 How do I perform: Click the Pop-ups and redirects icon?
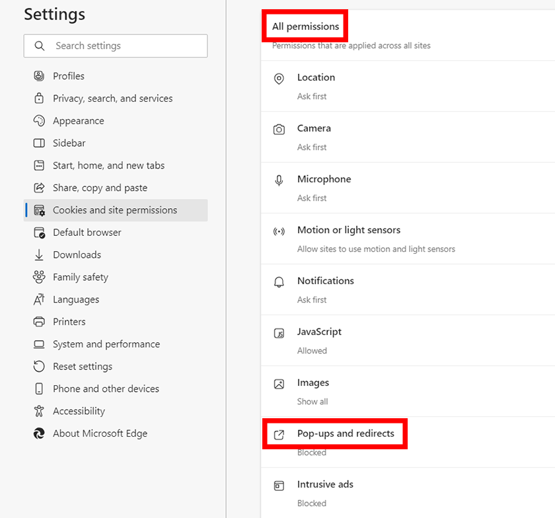point(279,434)
